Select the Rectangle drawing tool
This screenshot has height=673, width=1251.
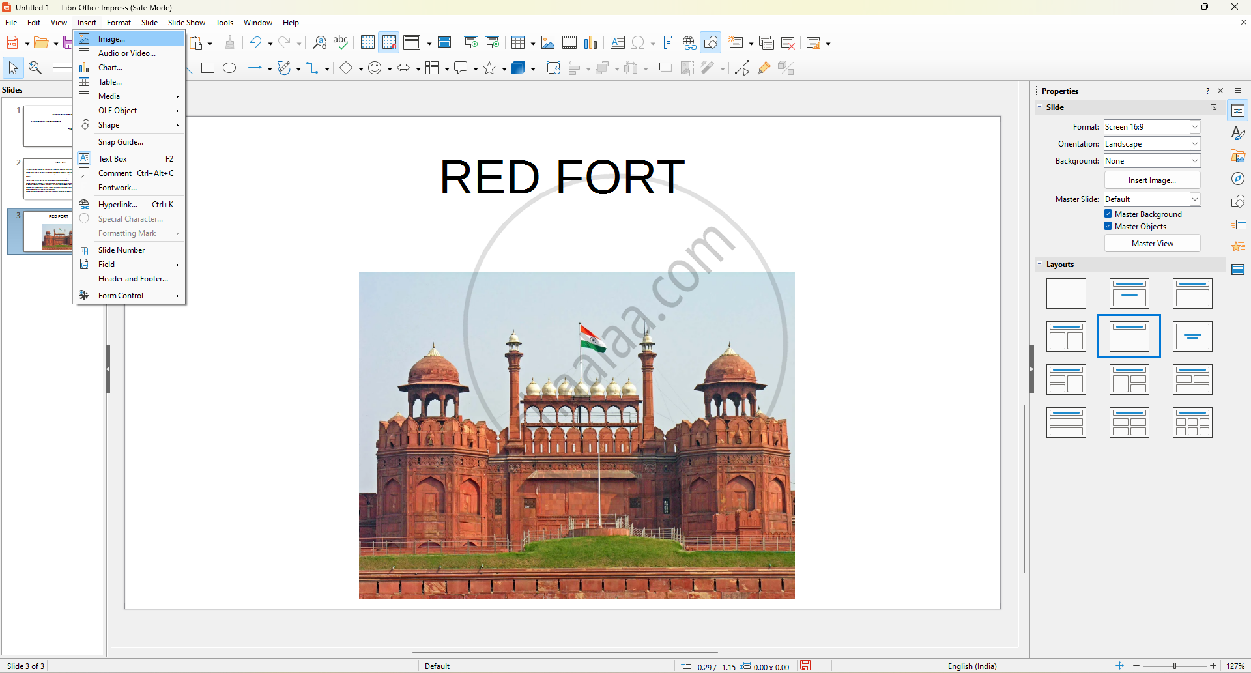pos(208,68)
